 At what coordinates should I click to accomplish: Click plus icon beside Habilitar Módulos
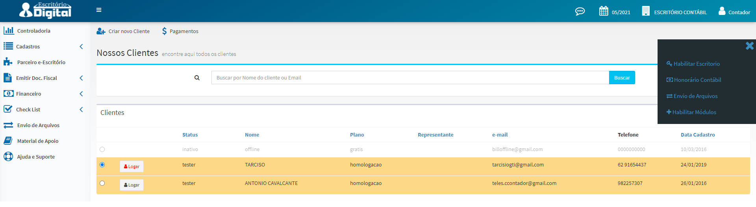[x=669, y=112]
